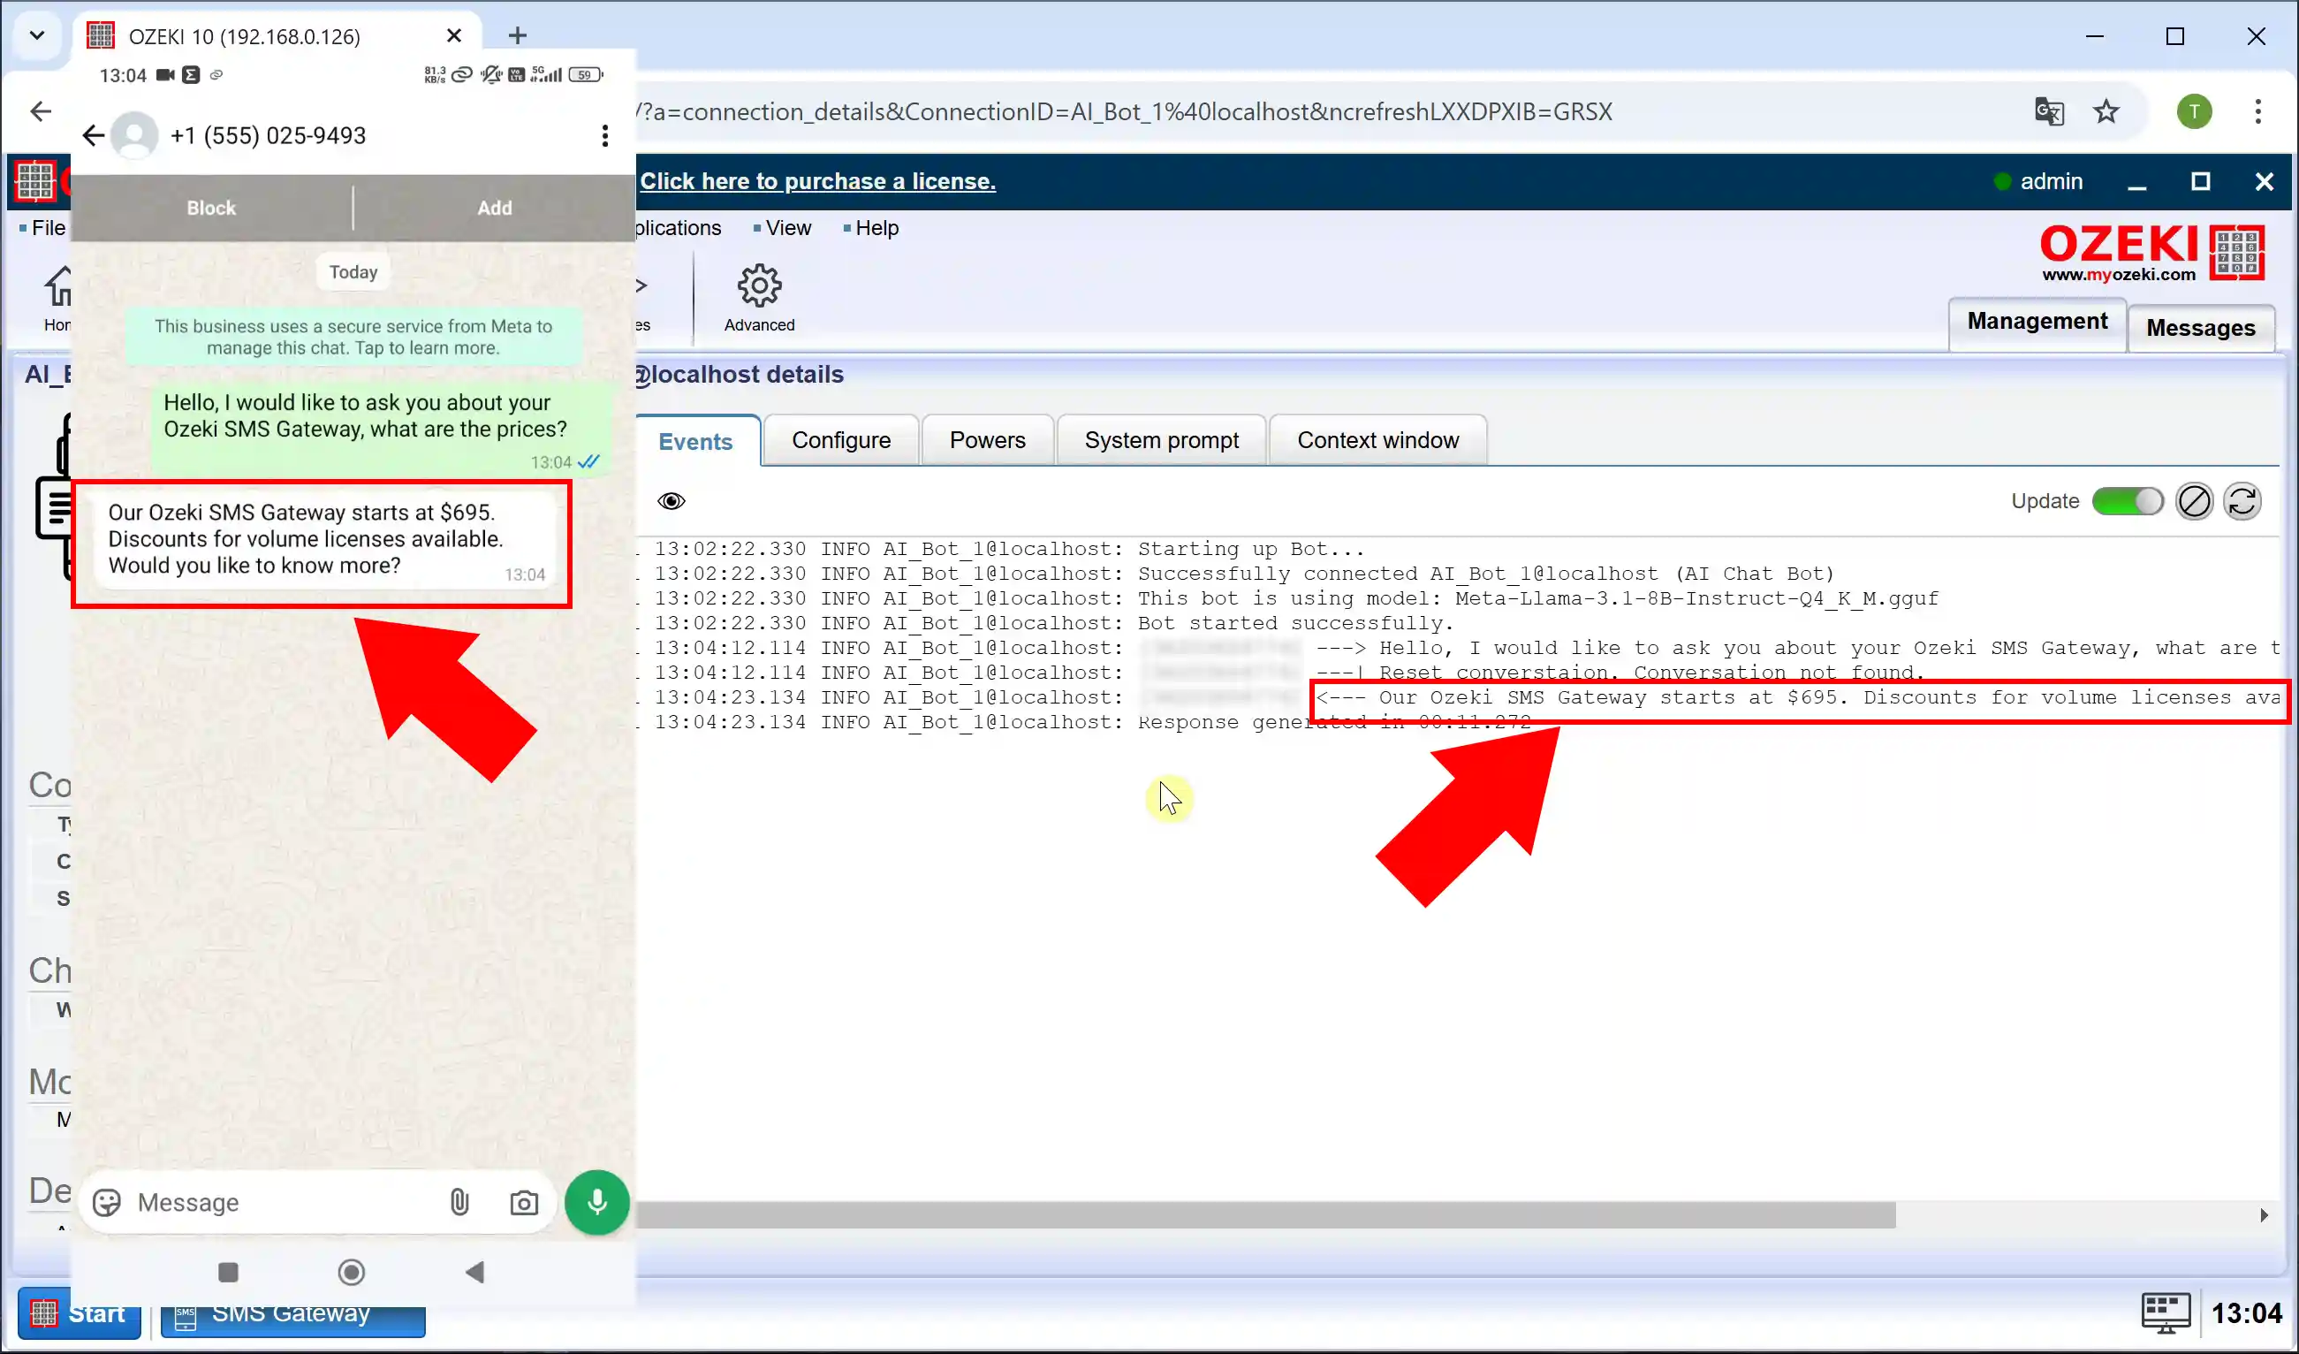Click the message input field
Viewport: 2299px width, 1354px height.
click(x=282, y=1201)
